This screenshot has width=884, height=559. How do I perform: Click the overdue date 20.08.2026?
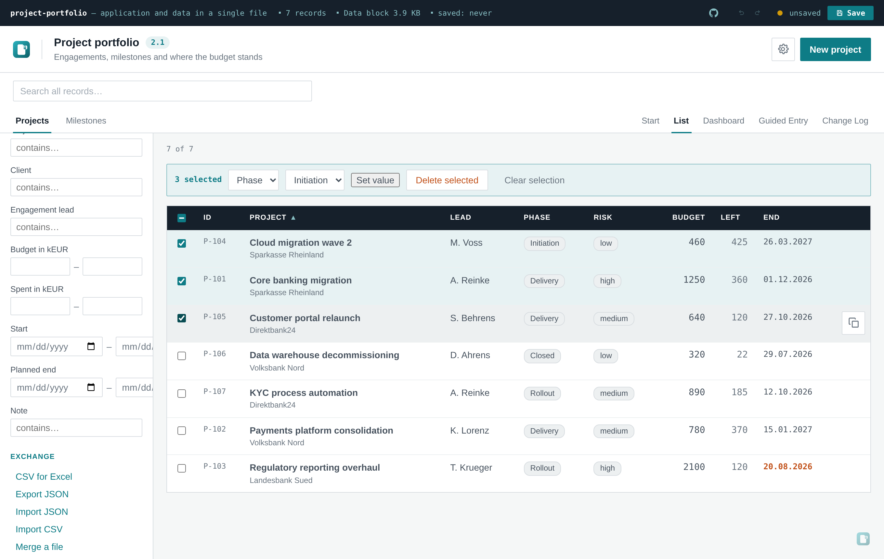[x=787, y=466]
